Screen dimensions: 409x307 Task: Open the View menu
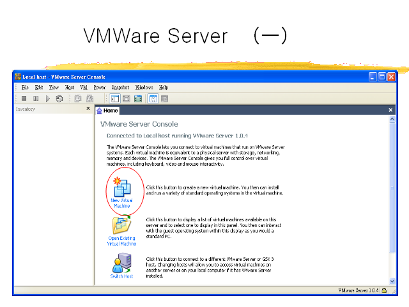click(54, 88)
